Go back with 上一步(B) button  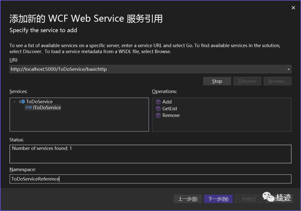tap(188, 199)
